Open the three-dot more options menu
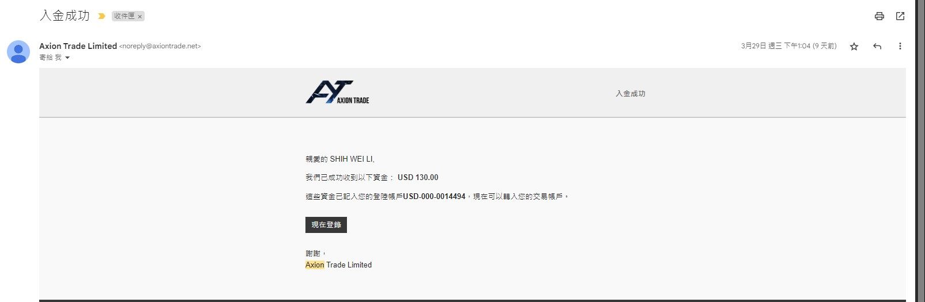Image resolution: width=925 pixels, height=302 pixels. 900,46
